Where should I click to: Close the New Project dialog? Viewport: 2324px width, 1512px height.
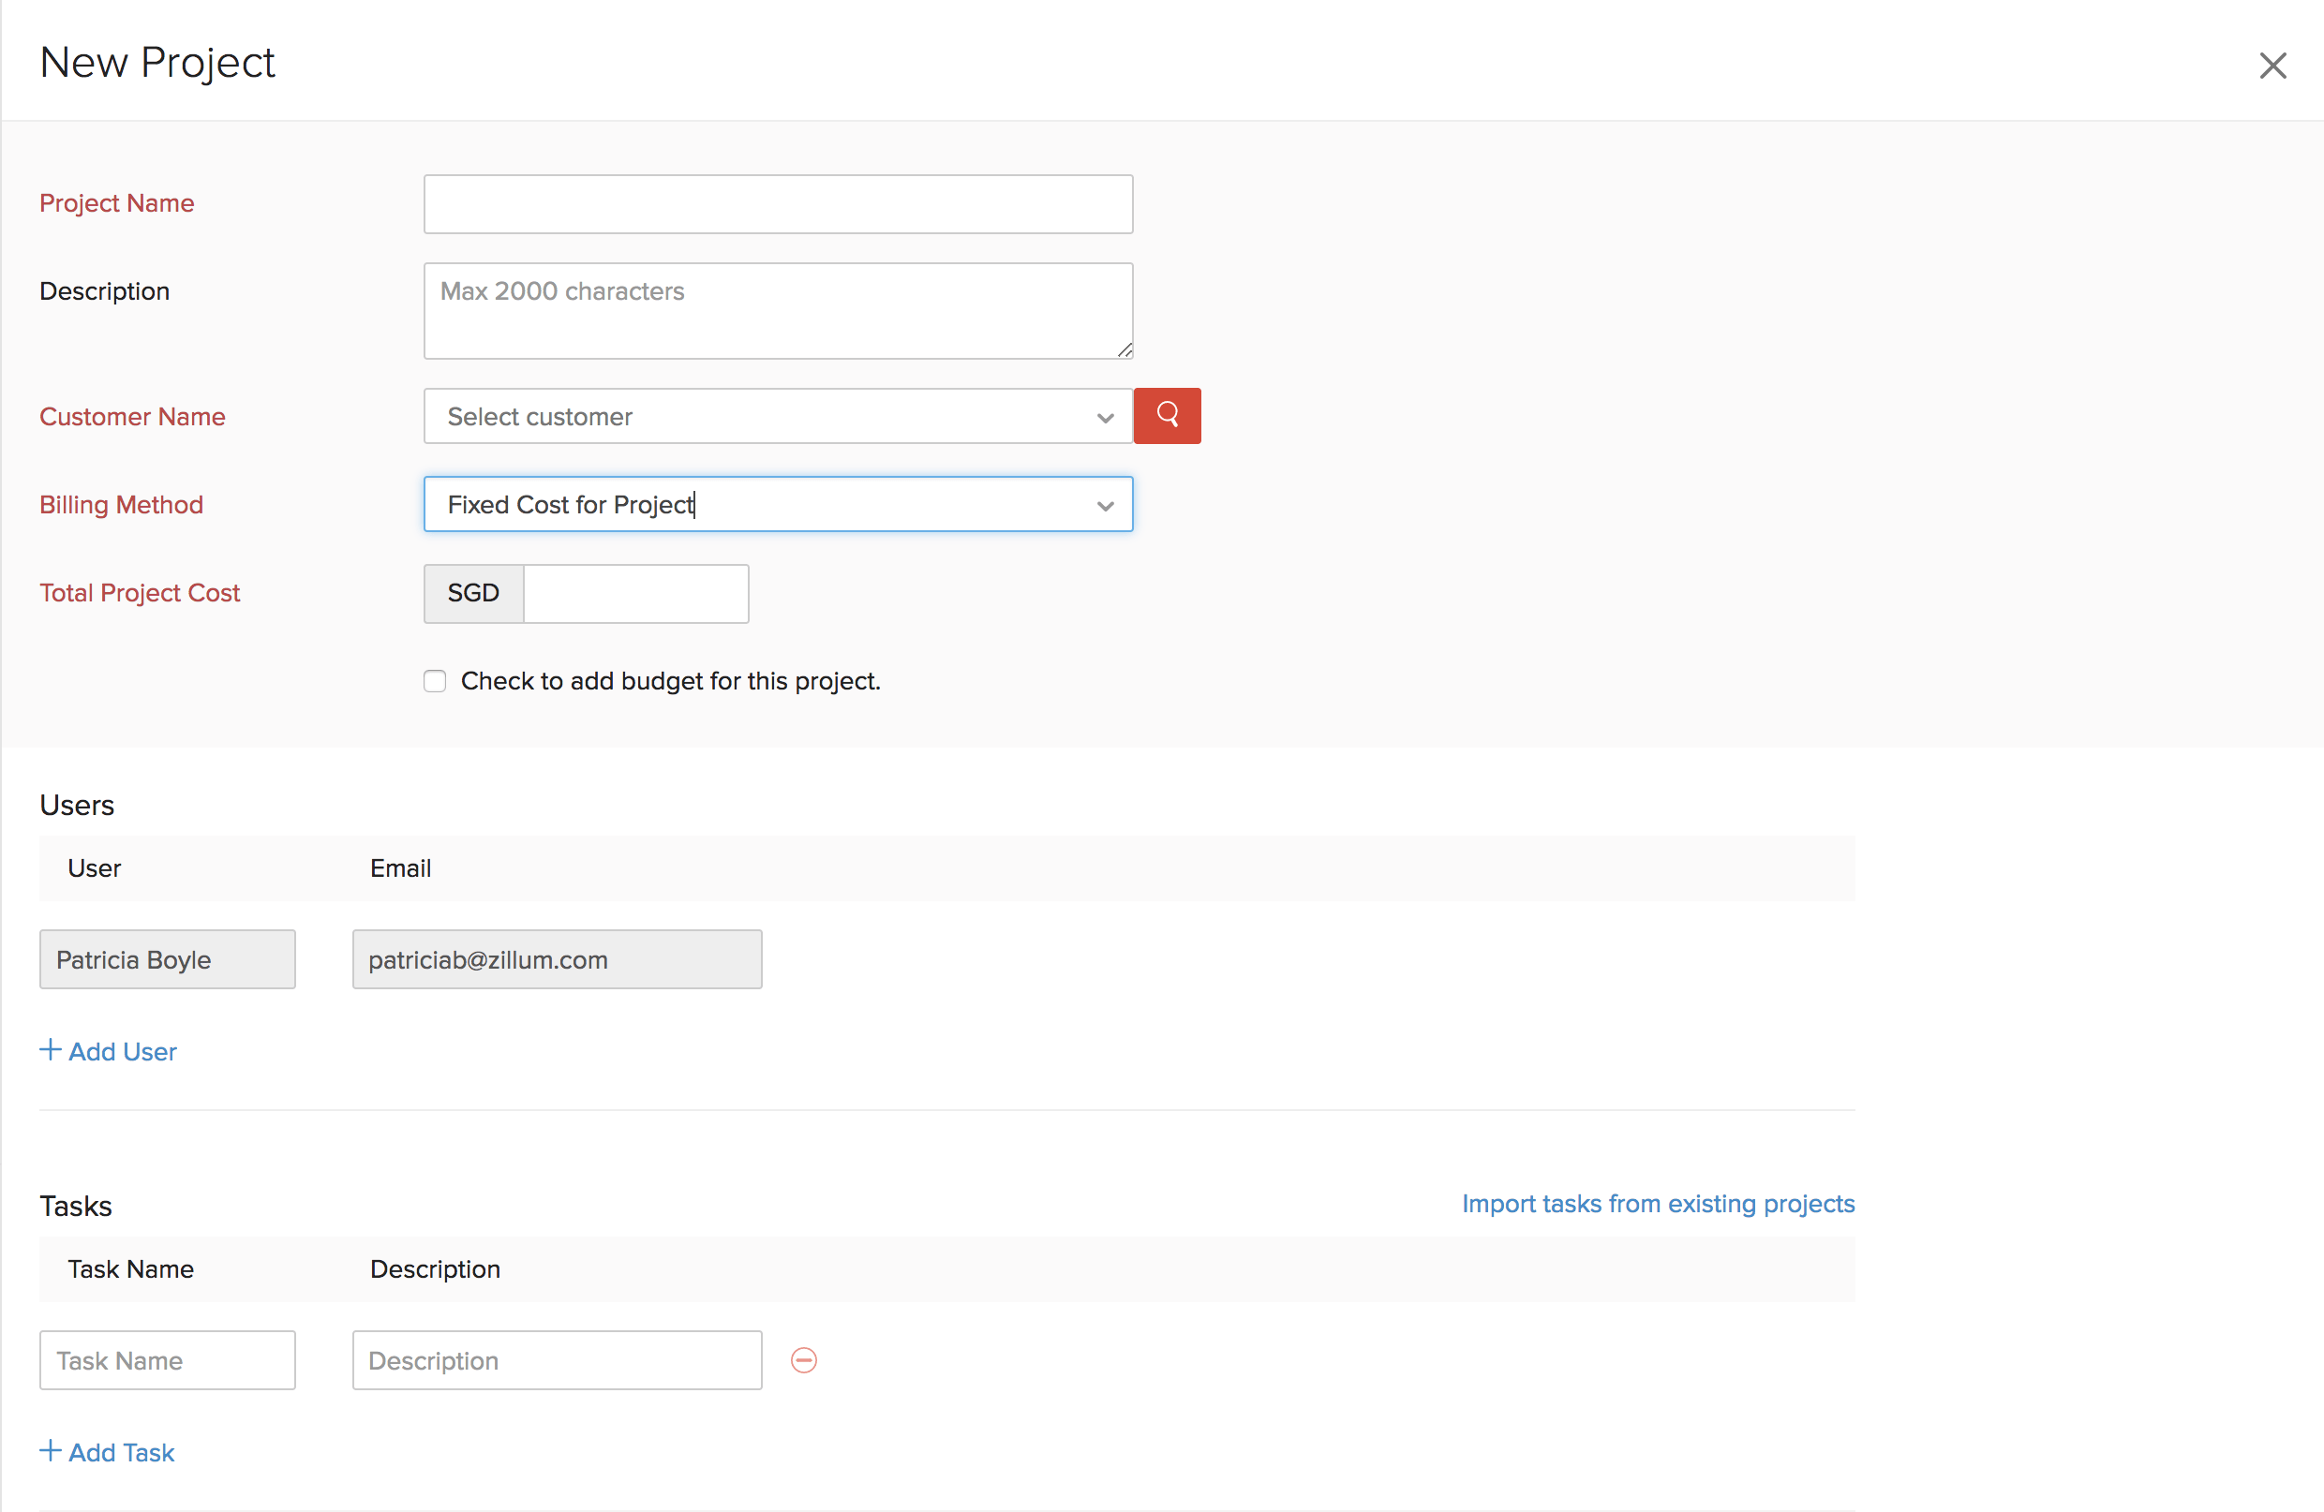tap(2272, 66)
